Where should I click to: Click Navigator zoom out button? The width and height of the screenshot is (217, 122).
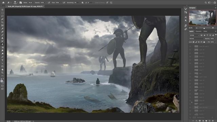[x=197, y=28]
